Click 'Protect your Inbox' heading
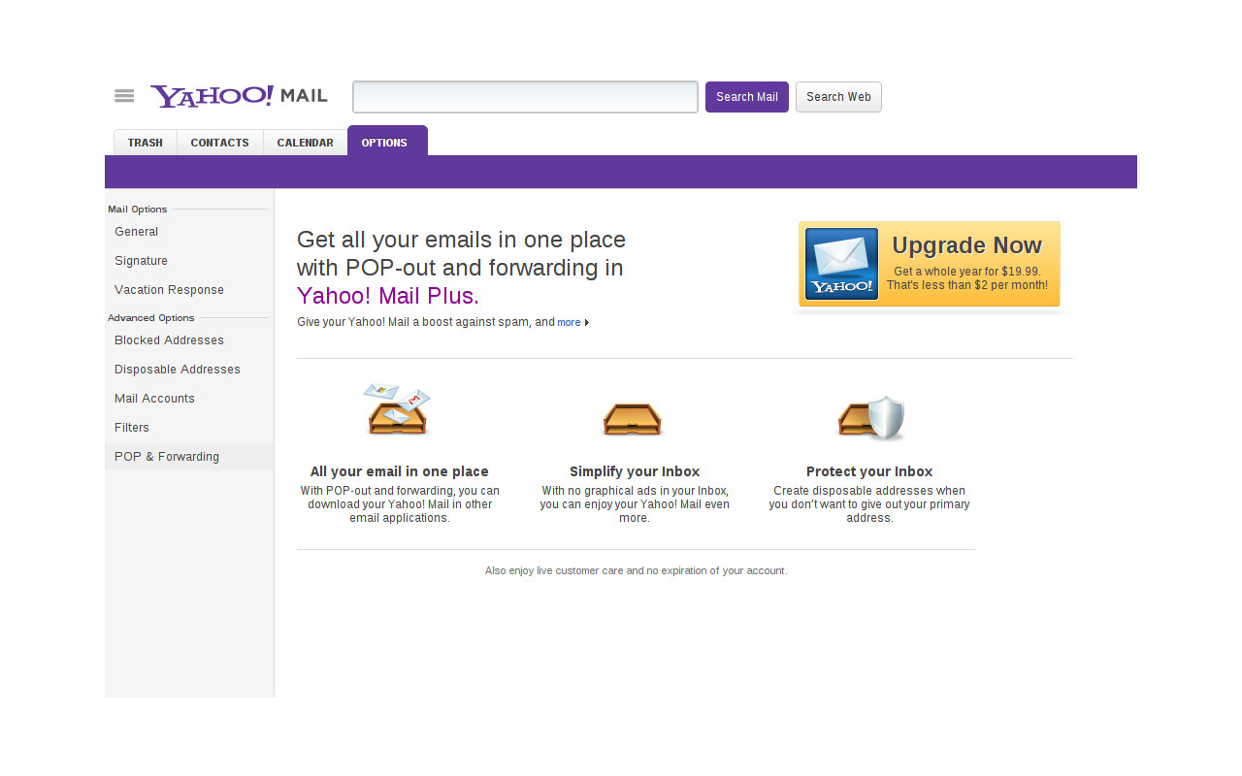 (869, 471)
